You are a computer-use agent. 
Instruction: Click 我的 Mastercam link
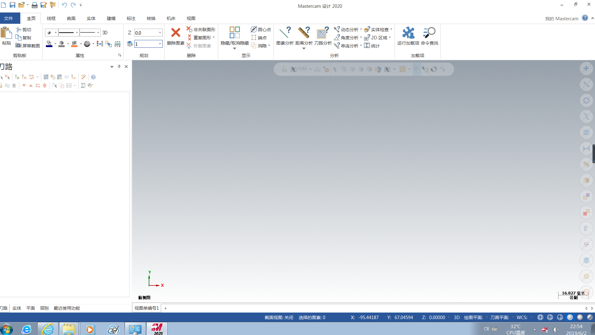562,19
